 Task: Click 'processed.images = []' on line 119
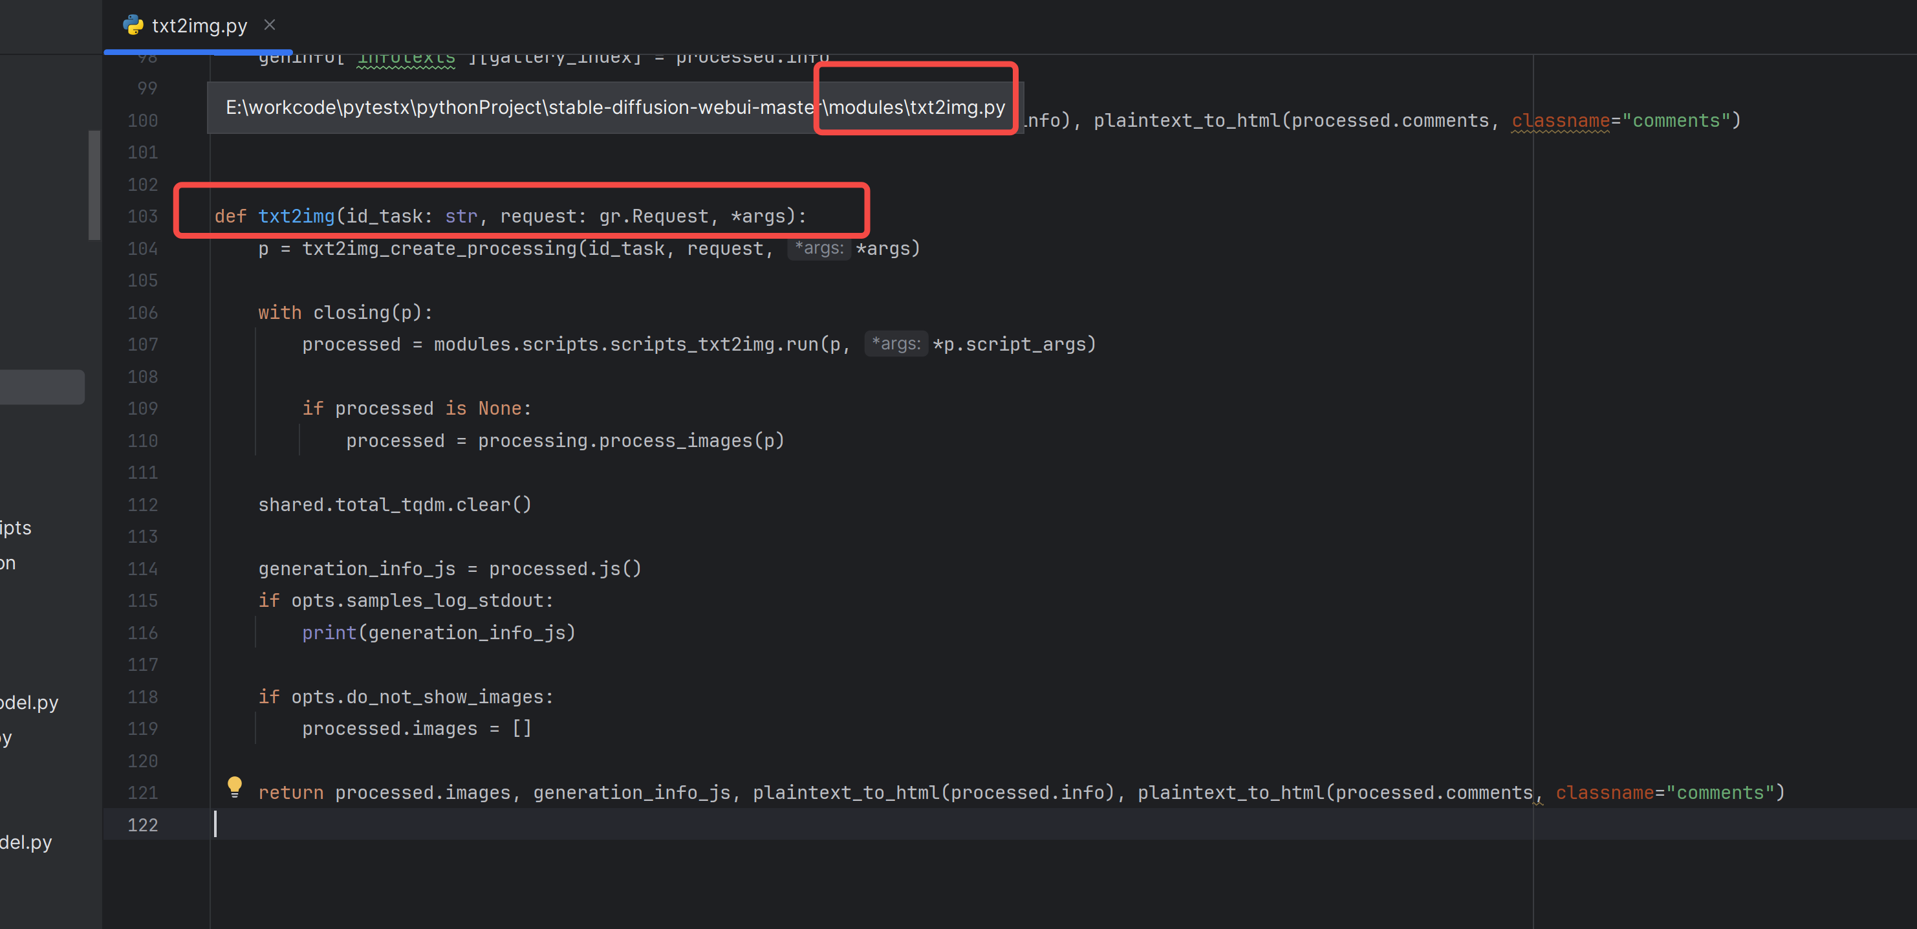(417, 728)
